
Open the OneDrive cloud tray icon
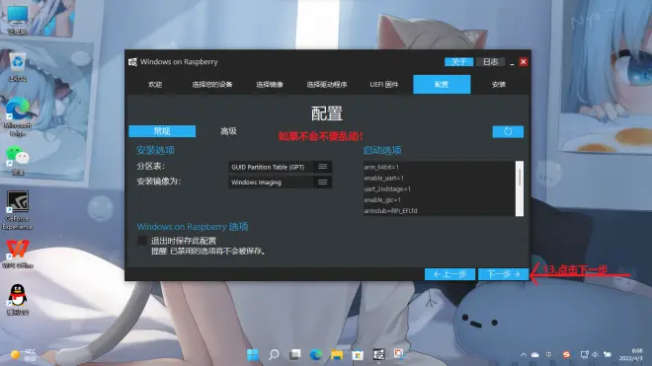535,354
